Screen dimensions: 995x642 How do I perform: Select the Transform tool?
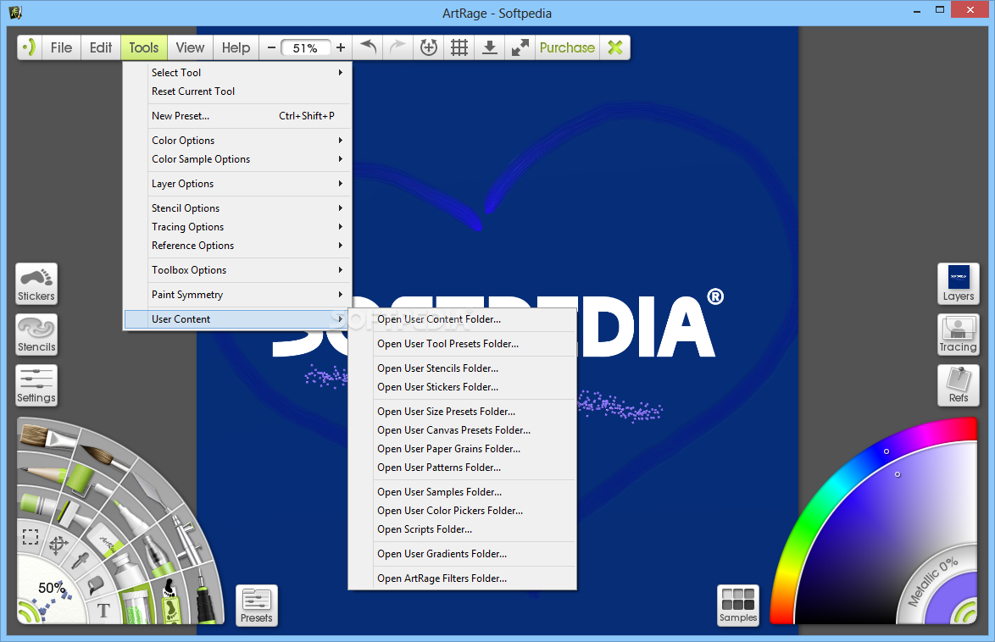(58, 545)
